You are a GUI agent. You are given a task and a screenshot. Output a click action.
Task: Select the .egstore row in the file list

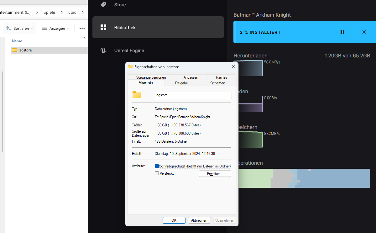[49, 50]
